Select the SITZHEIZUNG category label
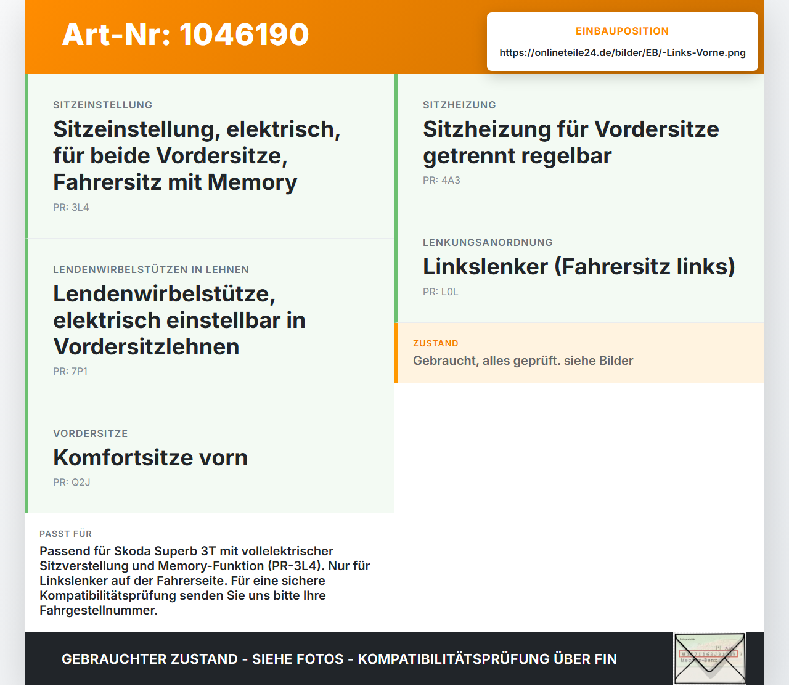The width and height of the screenshot is (789, 686). [x=459, y=105]
